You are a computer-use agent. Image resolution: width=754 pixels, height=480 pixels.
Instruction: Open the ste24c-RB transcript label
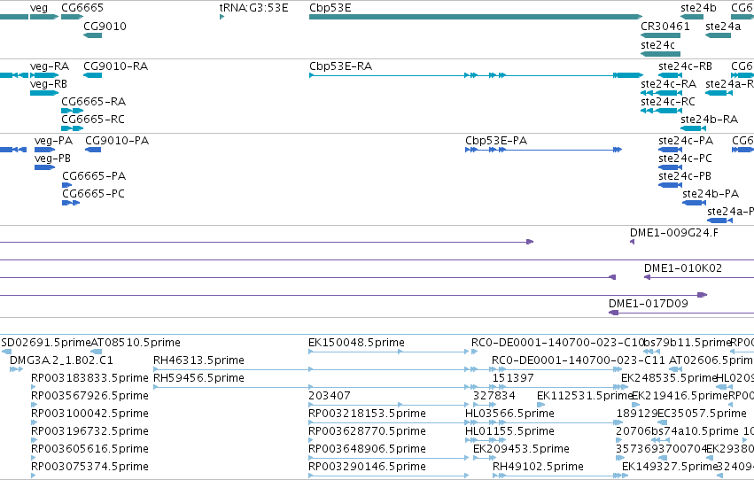pos(685,66)
